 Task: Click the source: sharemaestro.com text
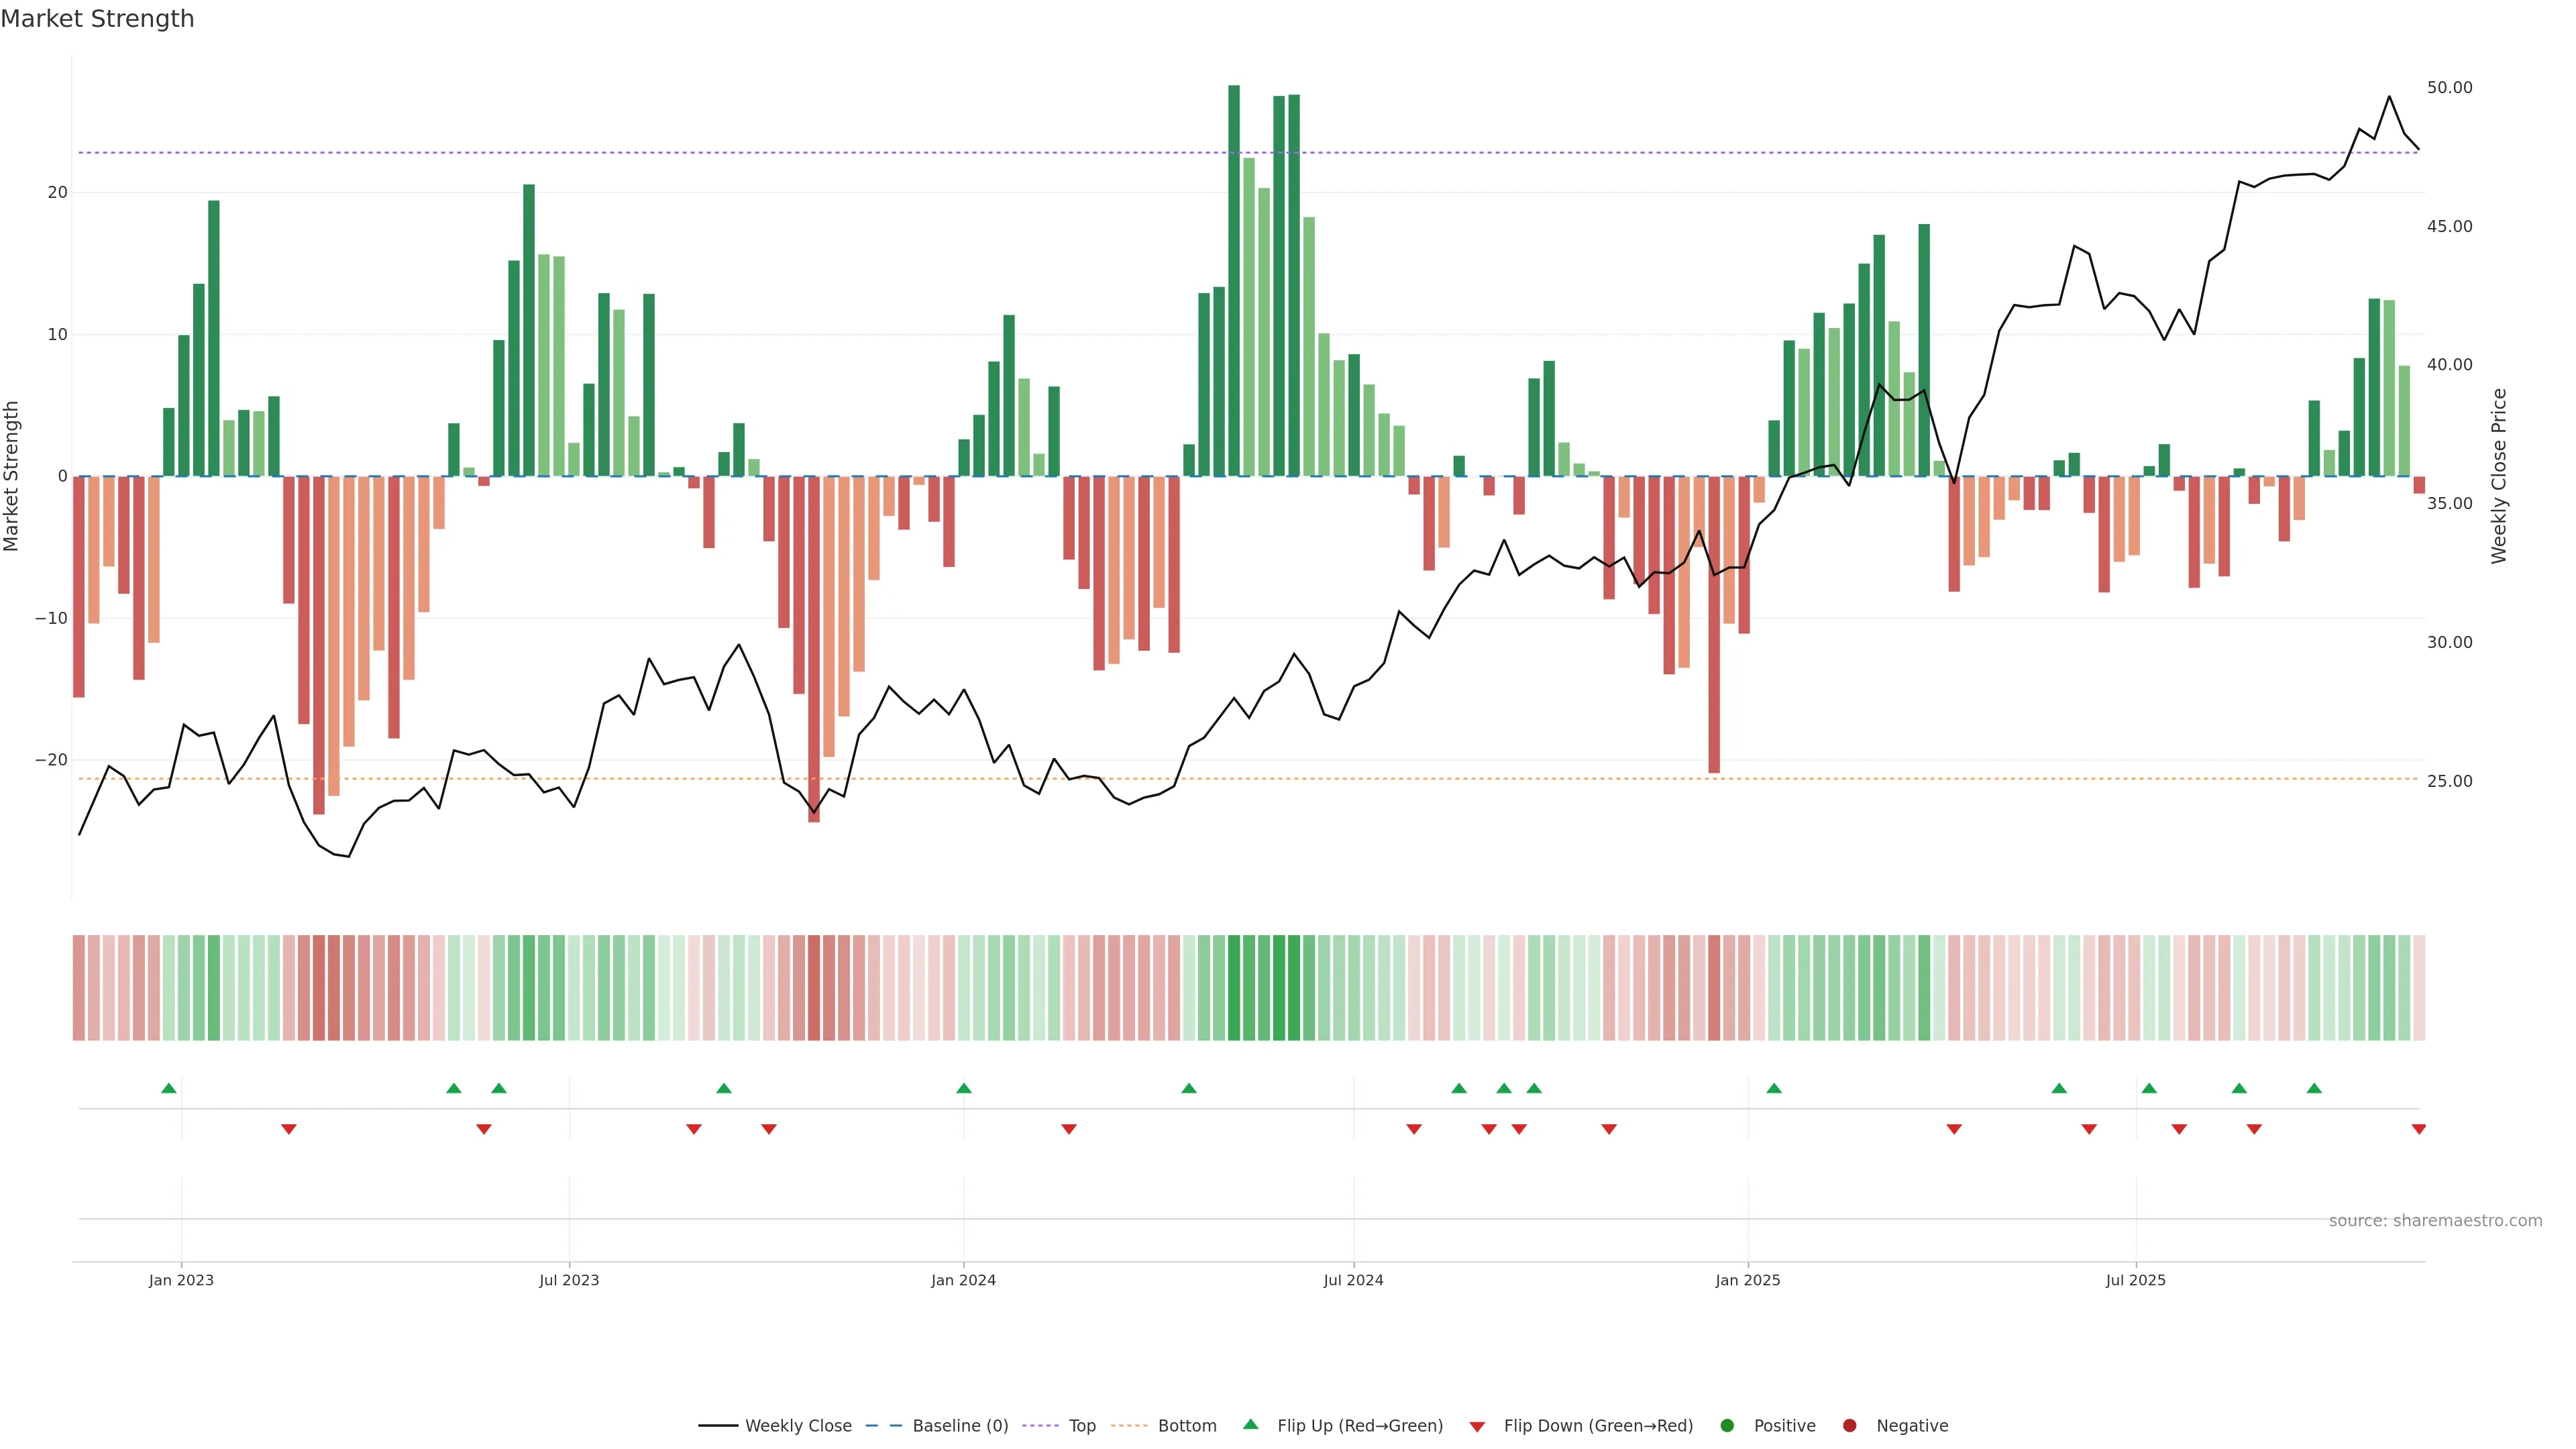tap(2435, 1220)
